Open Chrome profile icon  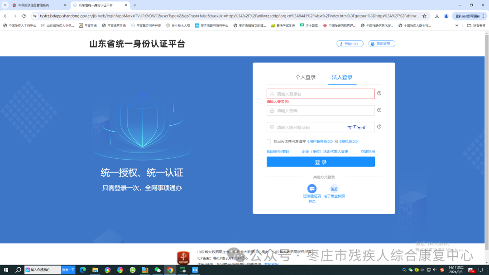tap(446, 16)
